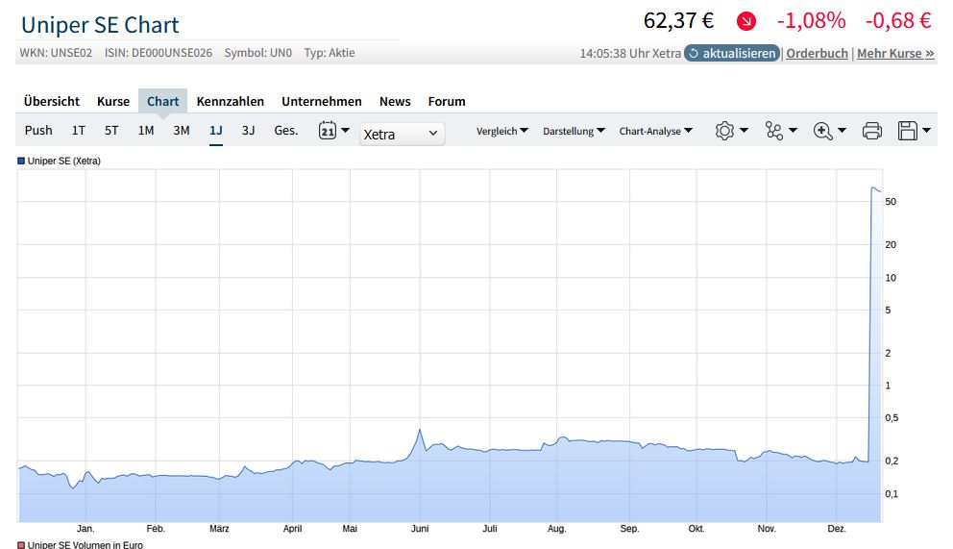Click the refresh icon in aktualisieren
953x549 pixels.
(x=694, y=54)
